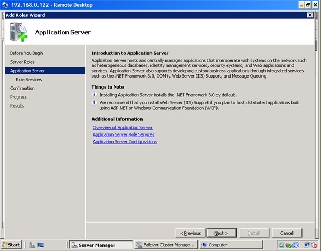Open Overview of Application Server link
Screen dimensions: 321x251
(122, 127)
